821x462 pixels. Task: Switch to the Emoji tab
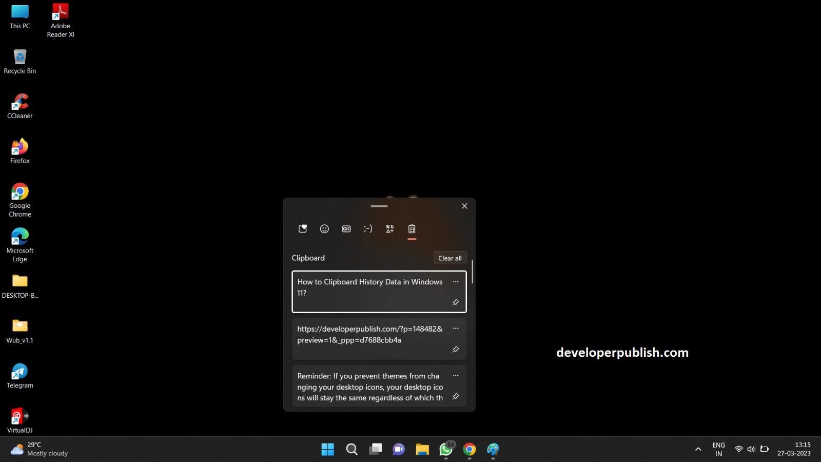324,228
